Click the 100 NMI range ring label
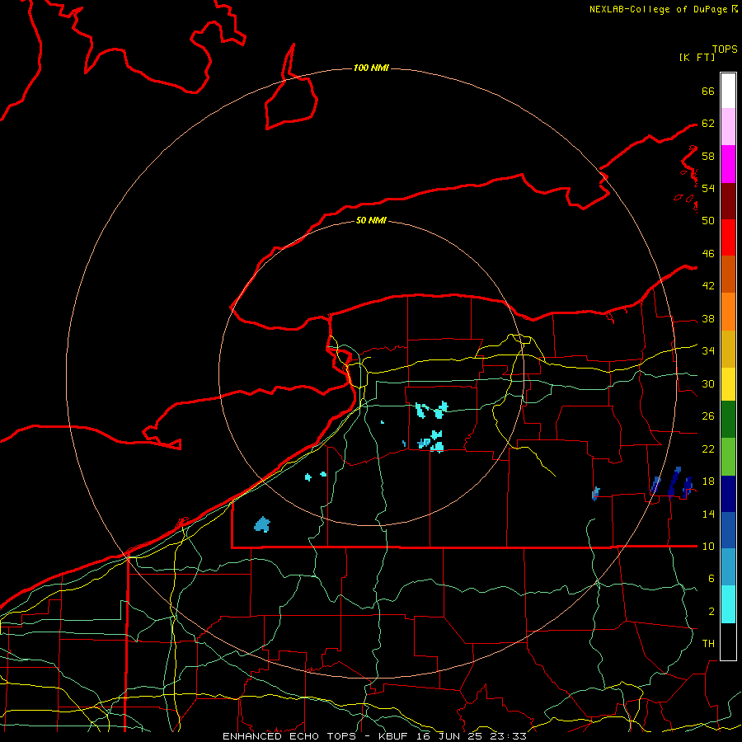Image resolution: width=742 pixels, height=742 pixels. (x=371, y=68)
